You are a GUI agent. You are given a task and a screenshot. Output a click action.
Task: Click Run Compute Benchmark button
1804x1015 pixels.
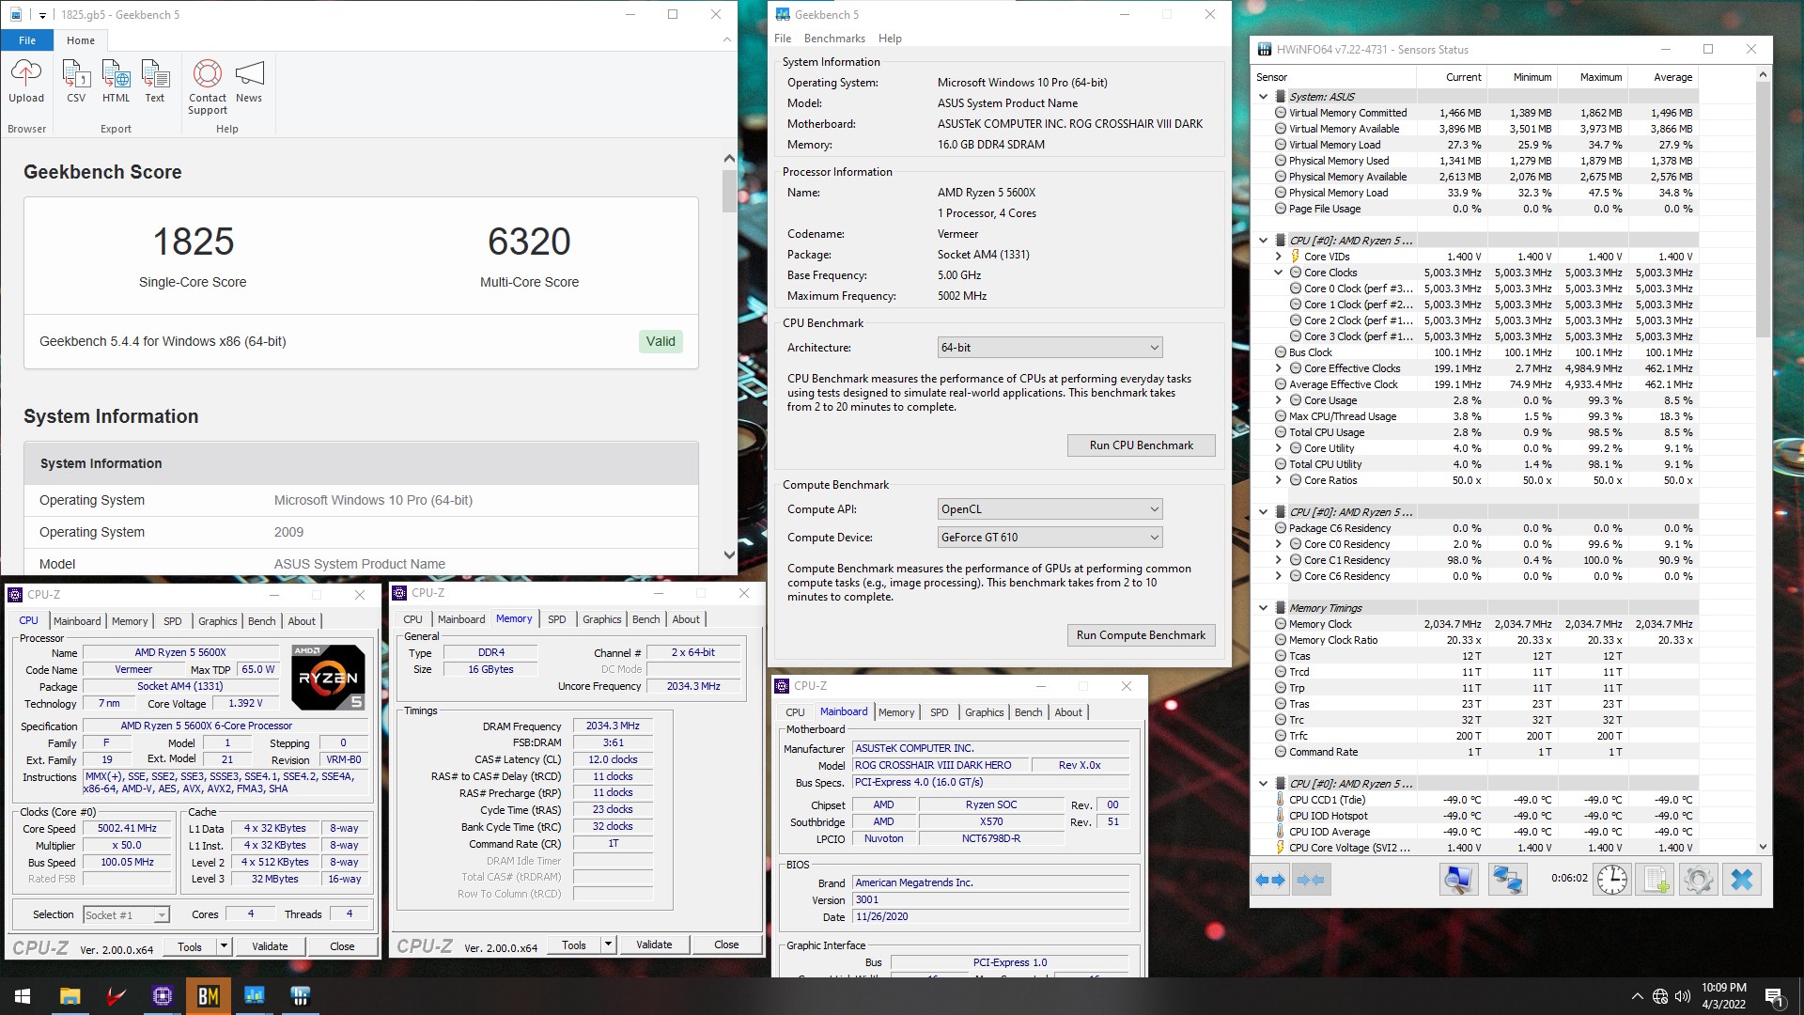pyautogui.click(x=1141, y=635)
